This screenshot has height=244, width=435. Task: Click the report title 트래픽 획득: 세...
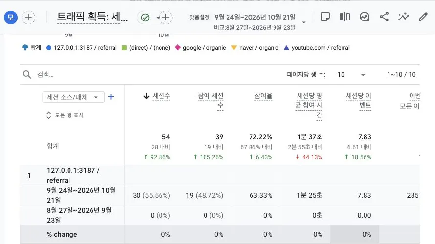(x=92, y=17)
